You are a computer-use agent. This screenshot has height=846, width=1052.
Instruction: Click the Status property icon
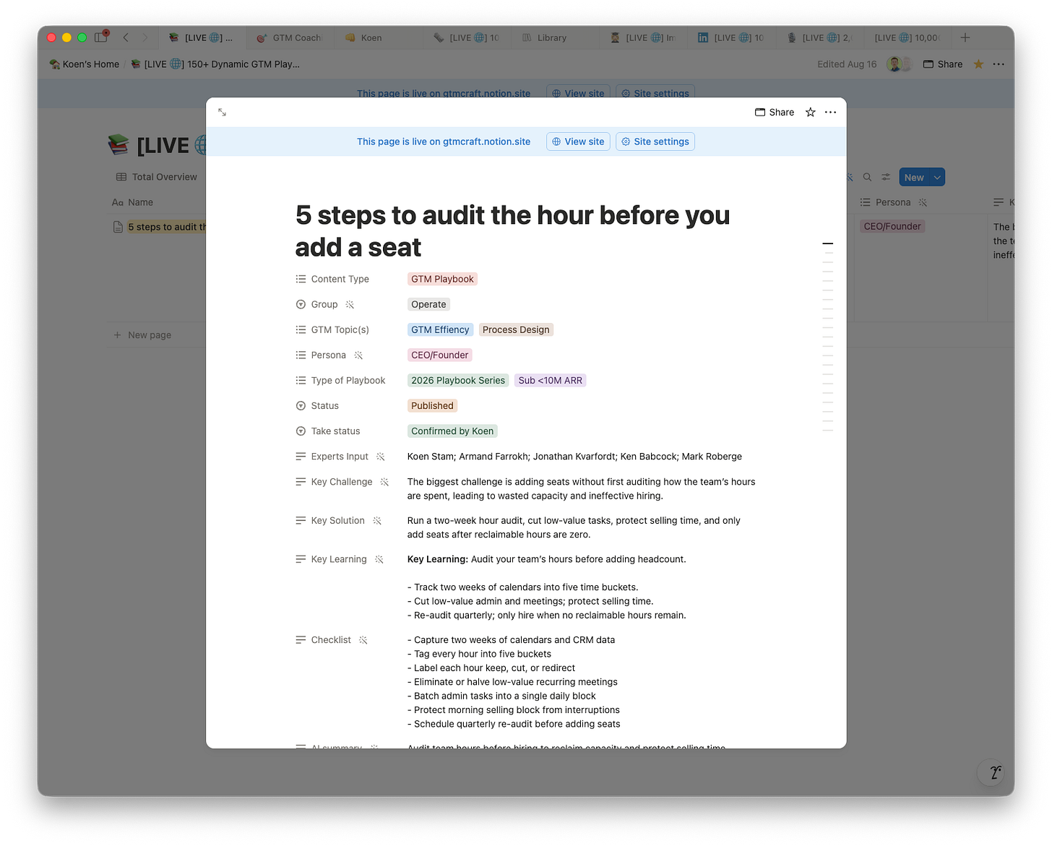[301, 405]
